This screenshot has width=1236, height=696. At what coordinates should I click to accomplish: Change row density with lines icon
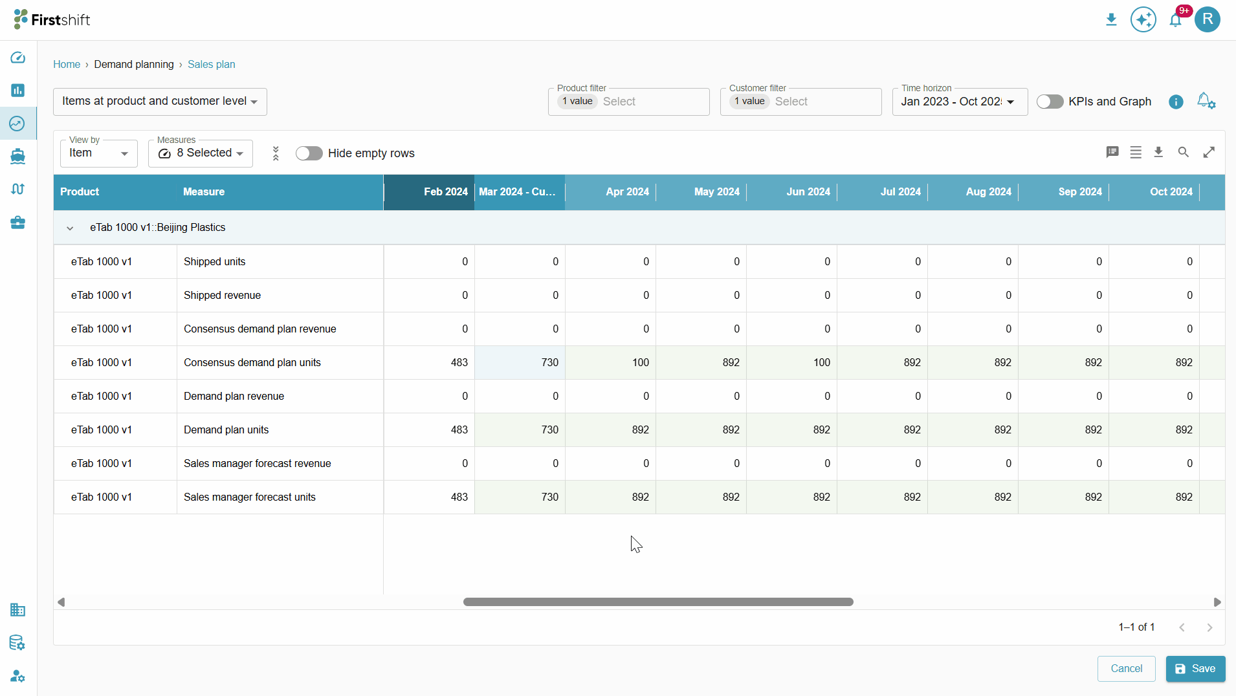pyautogui.click(x=1136, y=153)
